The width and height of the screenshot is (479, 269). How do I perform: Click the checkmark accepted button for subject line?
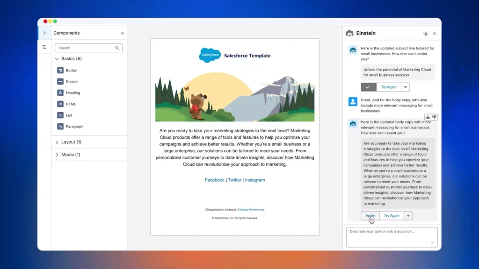[369, 87]
